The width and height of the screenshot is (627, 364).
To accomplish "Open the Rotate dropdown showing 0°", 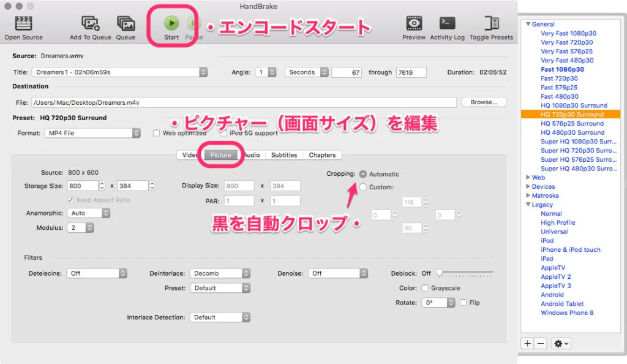I will coord(438,303).
